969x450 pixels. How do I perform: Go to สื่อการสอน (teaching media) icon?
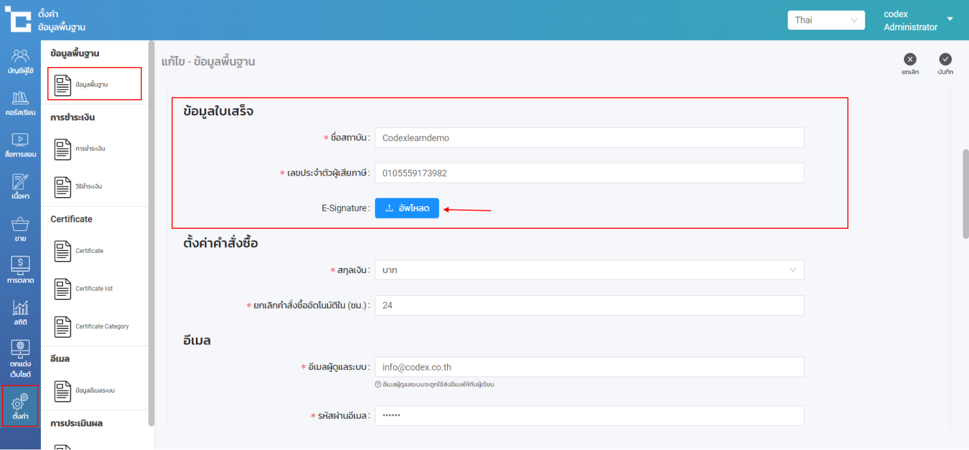point(20,145)
